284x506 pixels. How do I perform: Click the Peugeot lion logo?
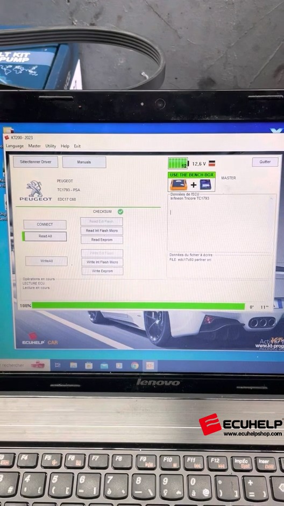coord(35,188)
